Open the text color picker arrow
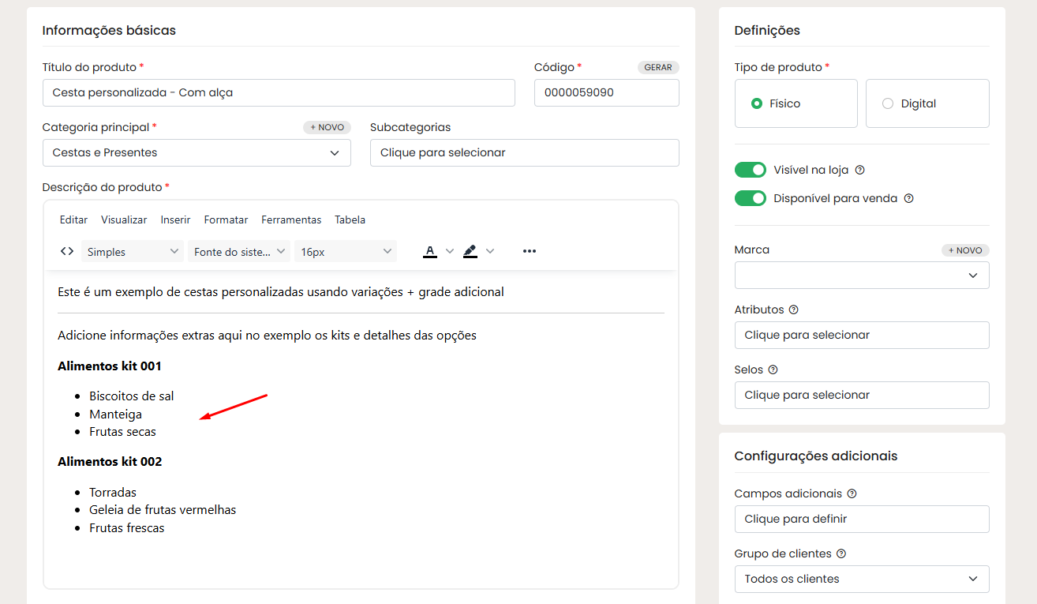 tap(450, 251)
